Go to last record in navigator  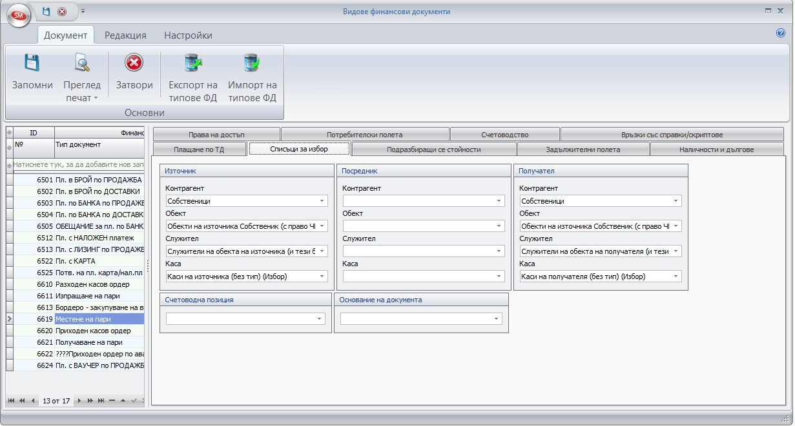101,401
